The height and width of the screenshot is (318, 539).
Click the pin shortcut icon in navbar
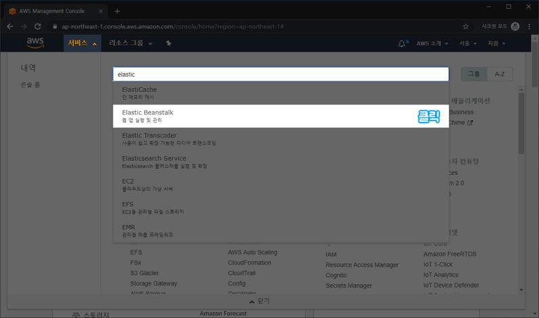pos(168,43)
